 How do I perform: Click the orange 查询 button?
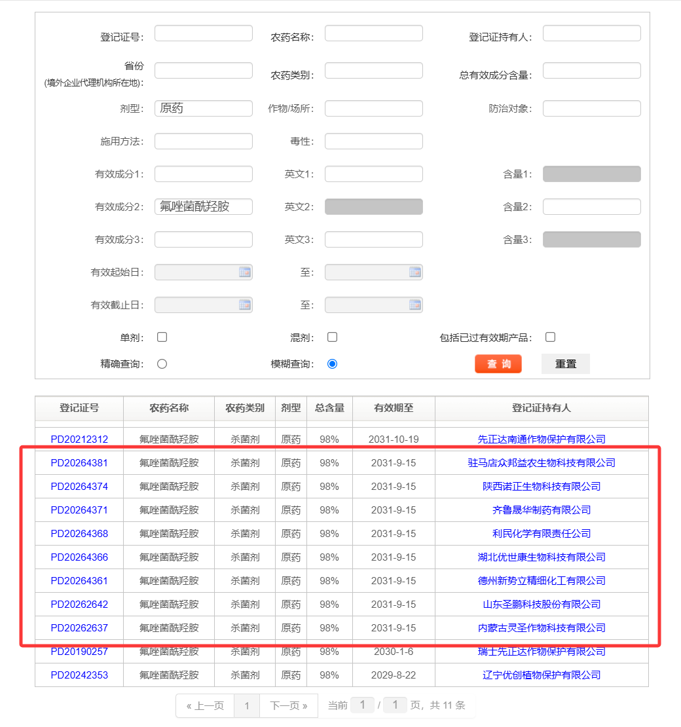[x=498, y=364]
